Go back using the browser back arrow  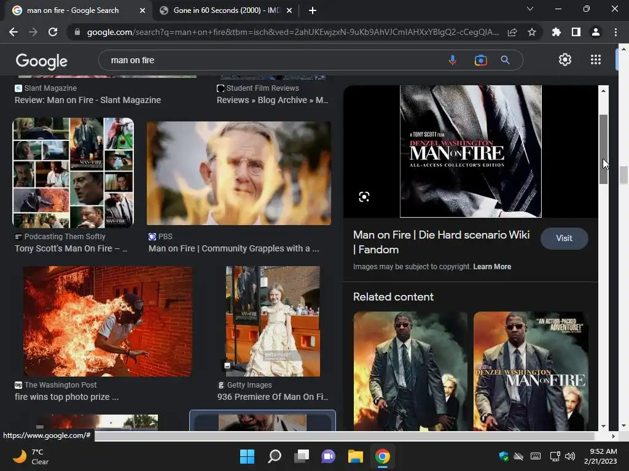click(x=14, y=32)
